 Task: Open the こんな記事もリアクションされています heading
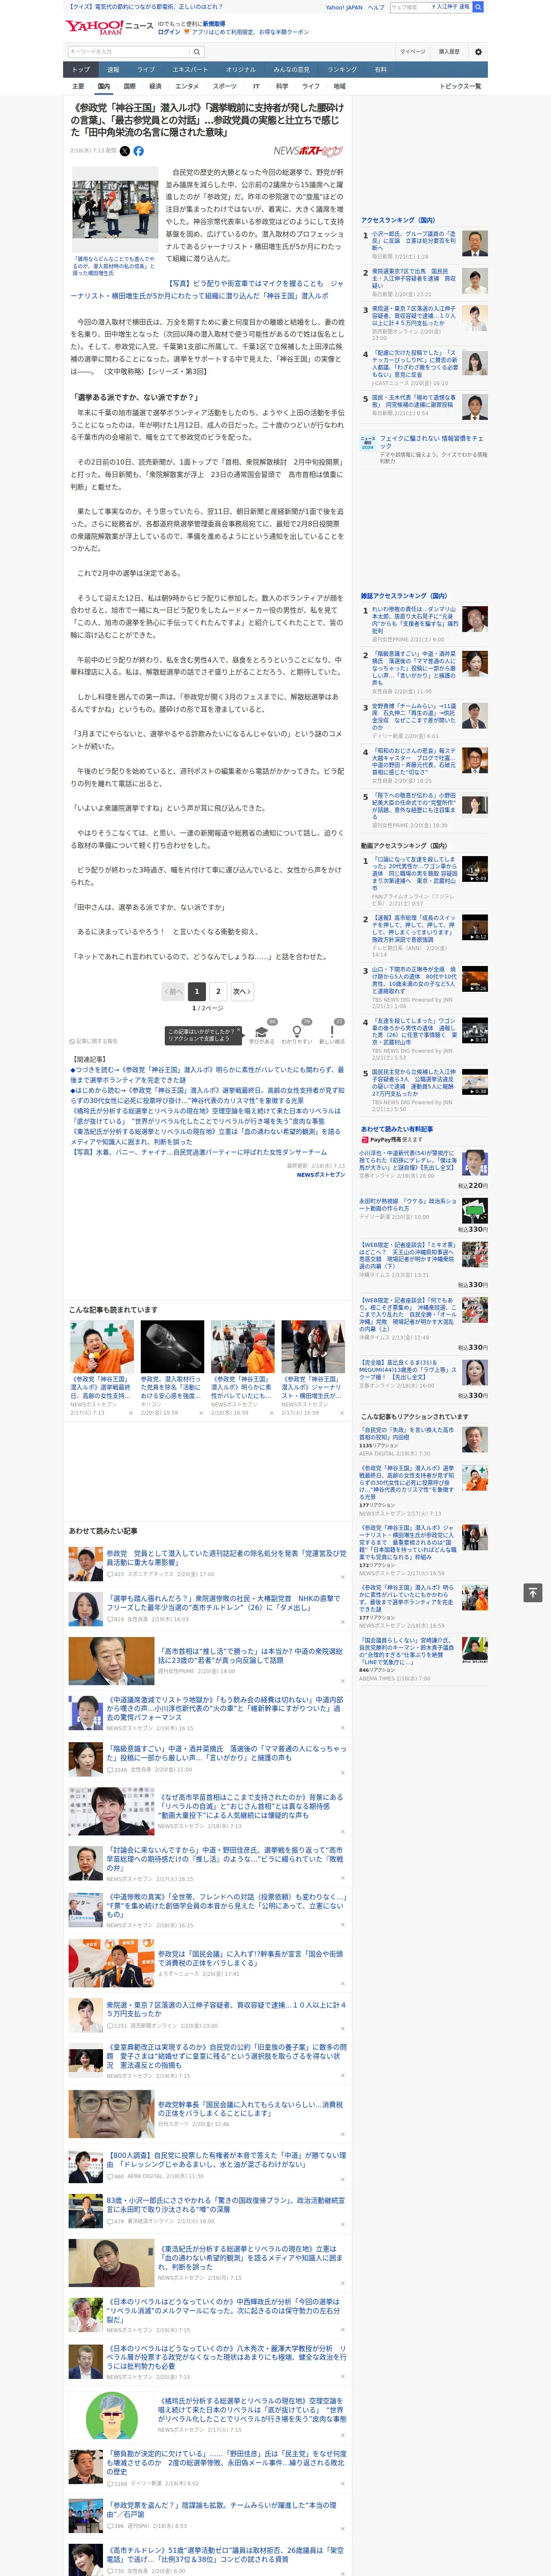point(414,1417)
